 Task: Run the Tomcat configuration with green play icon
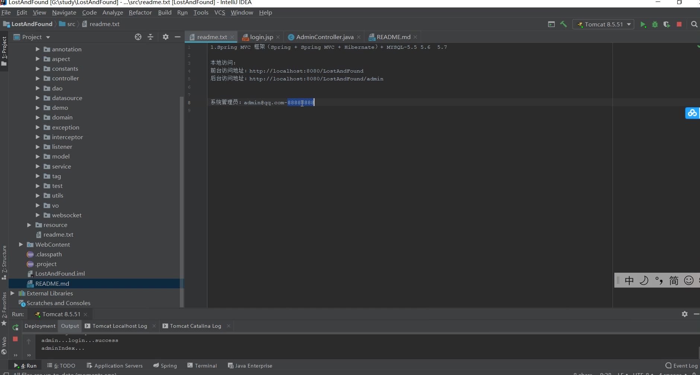tap(643, 25)
